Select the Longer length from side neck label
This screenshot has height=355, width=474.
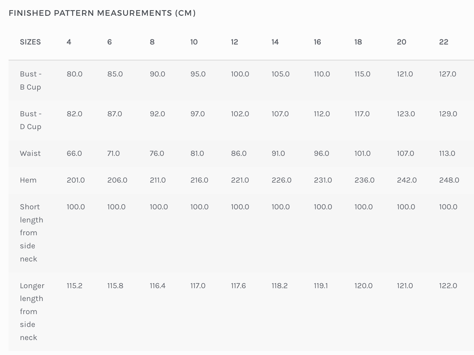[x=32, y=311]
